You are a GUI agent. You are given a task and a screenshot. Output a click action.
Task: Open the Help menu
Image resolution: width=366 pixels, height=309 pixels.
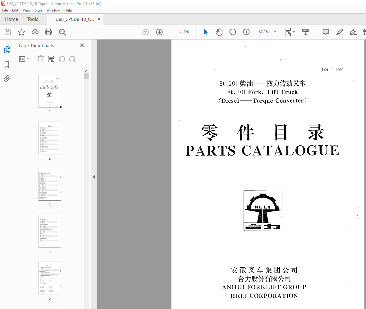point(68,10)
